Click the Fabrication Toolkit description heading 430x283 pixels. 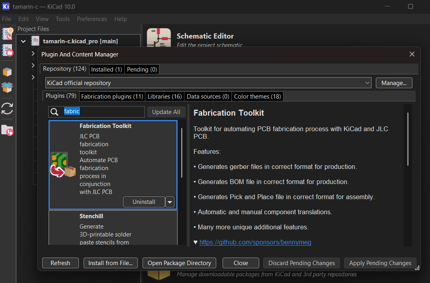coord(229,113)
